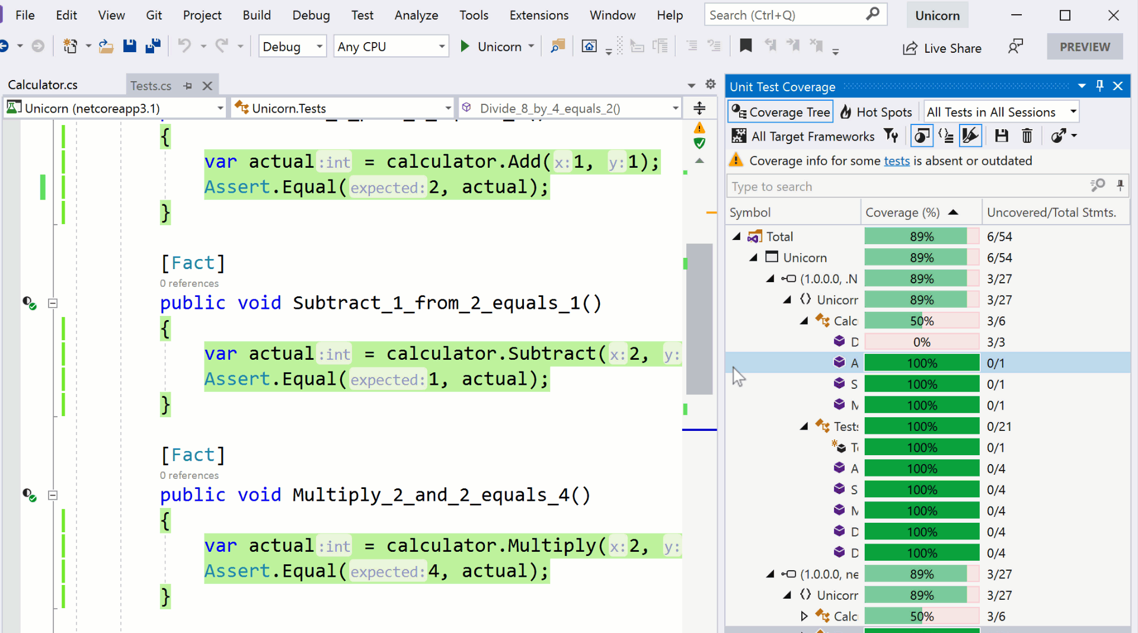Click the Save coverage snapshot icon

[1002, 136]
